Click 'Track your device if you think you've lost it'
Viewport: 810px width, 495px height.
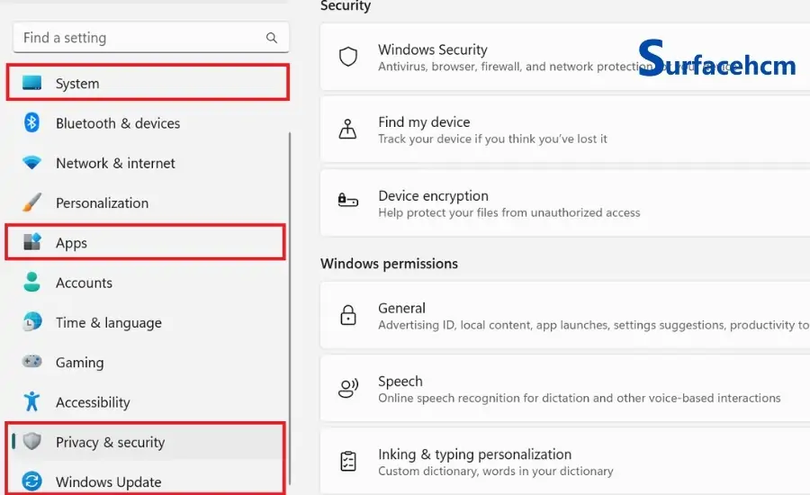pos(492,139)
